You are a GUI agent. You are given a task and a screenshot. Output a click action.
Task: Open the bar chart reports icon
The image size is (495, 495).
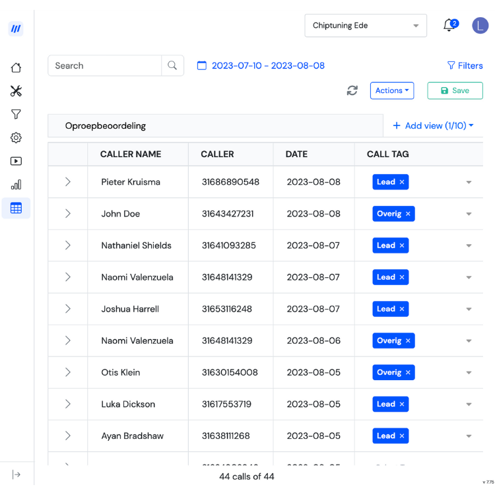coord(16,184)
